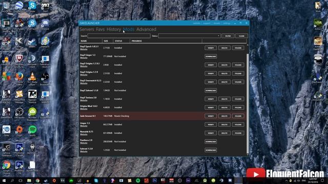
Task: Open the Discord desktop icon
Action: coord(45,24)
